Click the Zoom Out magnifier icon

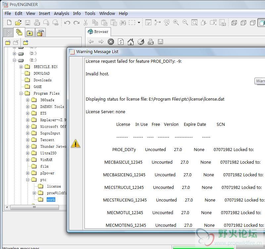click(x=185, y=23)
